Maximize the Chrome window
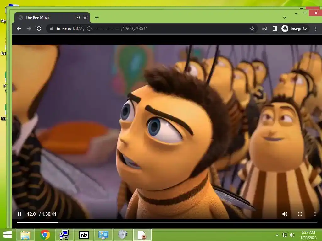The height and width of the screenshot is (241, 322). tap(305, 13)
